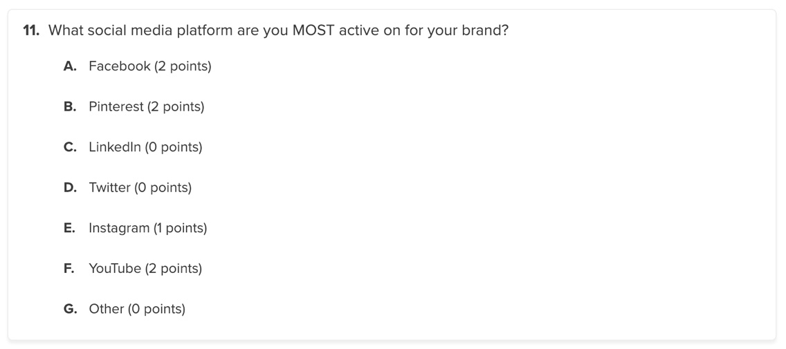The image size is (786, 349).
Task: Click the points value beside LinkedIn
Action: (174, 147)
